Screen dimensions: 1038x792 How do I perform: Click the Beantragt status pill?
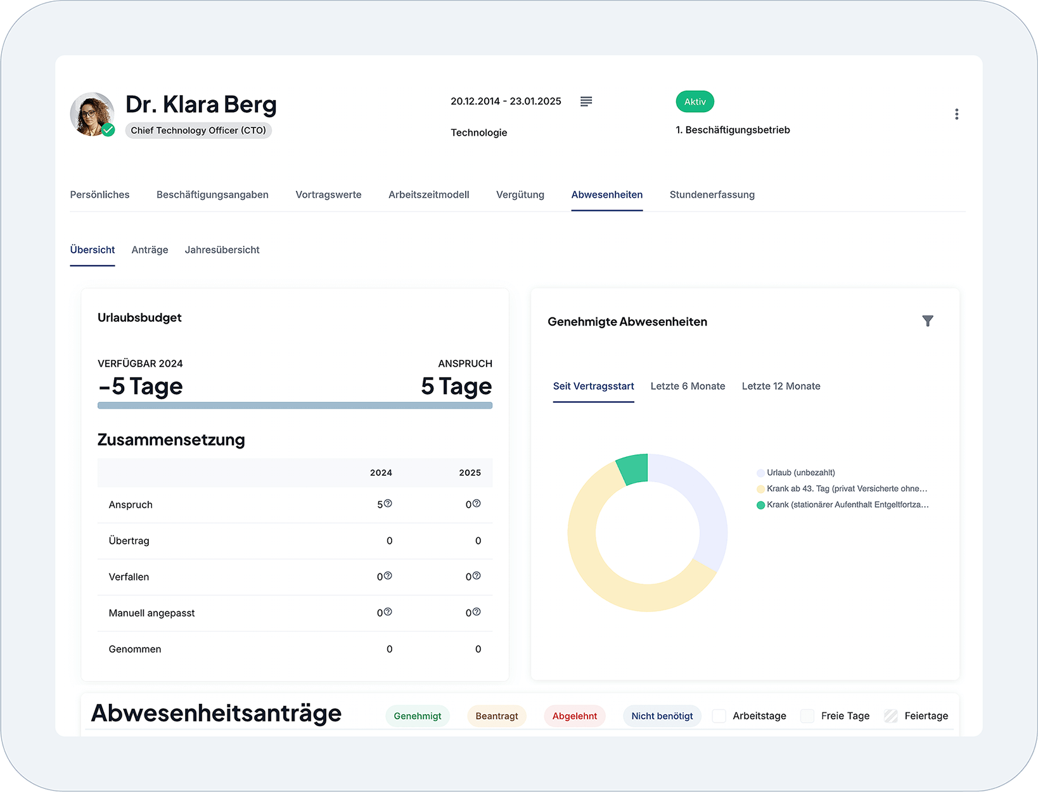click(497, 716)
